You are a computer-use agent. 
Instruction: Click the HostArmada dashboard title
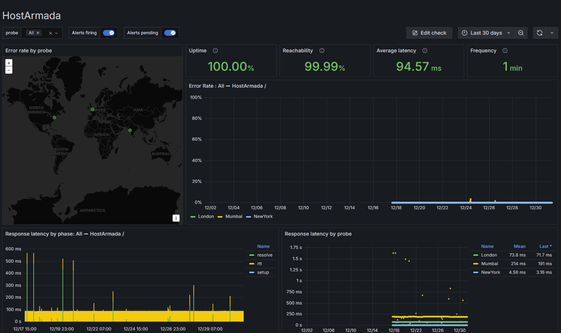(31, 16)
